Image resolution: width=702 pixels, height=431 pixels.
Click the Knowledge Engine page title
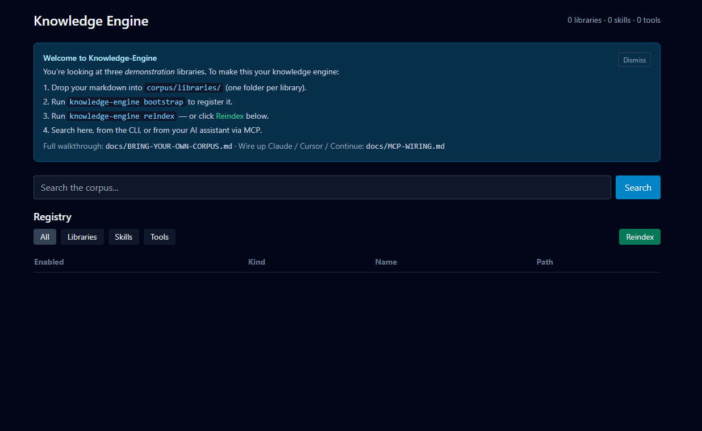pyautogui.click(x=91, y=21)
